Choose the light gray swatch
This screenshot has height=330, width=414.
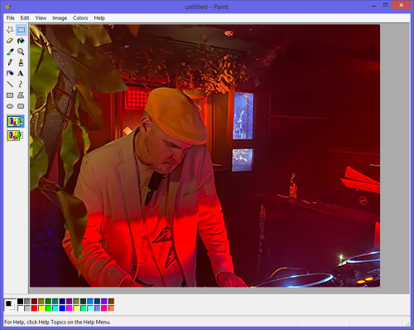pos(27,308)
